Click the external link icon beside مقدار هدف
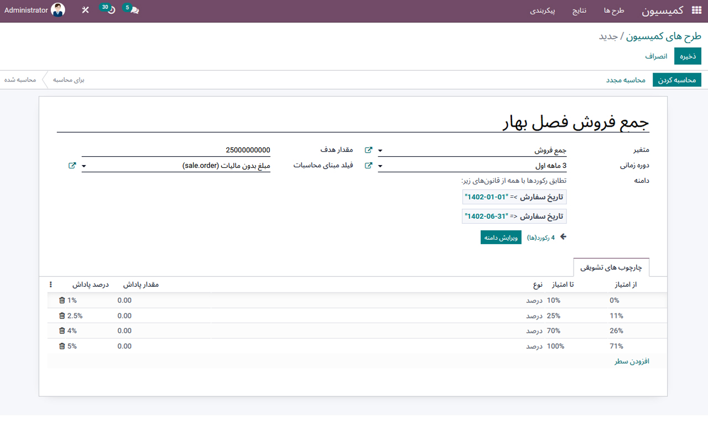Image resolution: width=708 pixels, height=443 pixels. click(368, 150)
